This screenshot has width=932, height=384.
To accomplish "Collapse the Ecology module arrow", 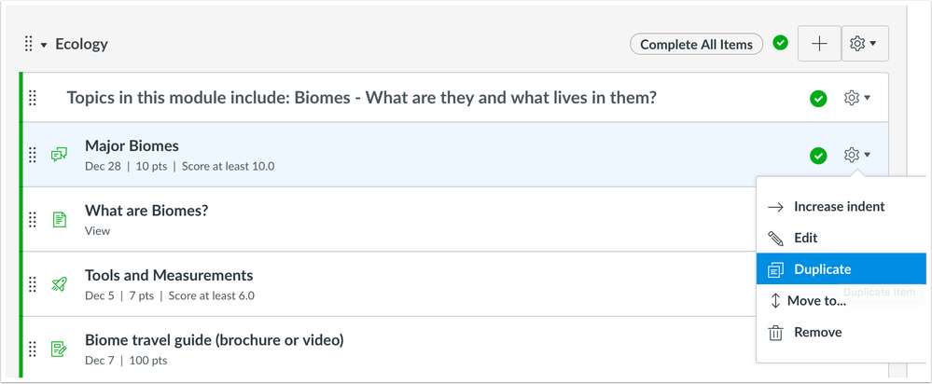I will (44, 45).
